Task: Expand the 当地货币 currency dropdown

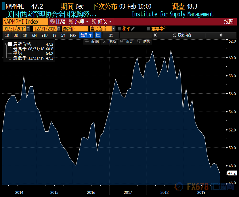Action: [x=113, y=28]
